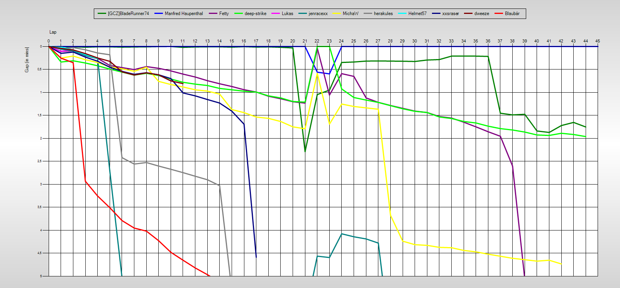Click the [GCZ]BladeRunner74 legend label
620x288 pixels.
click(x=128, y=14)
